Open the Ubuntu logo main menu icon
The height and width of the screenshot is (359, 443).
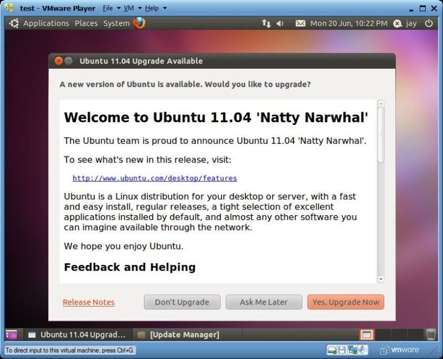point(14,23)
